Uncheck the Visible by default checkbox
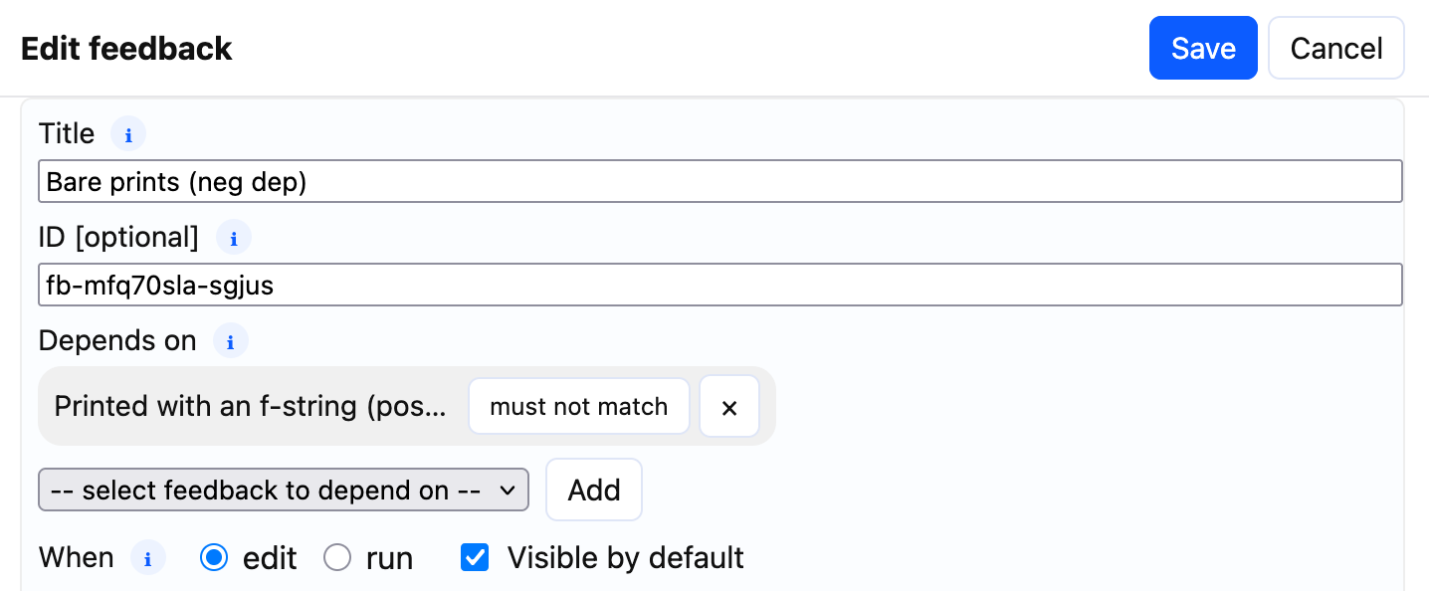1431x591 pixels. [475, 558]
